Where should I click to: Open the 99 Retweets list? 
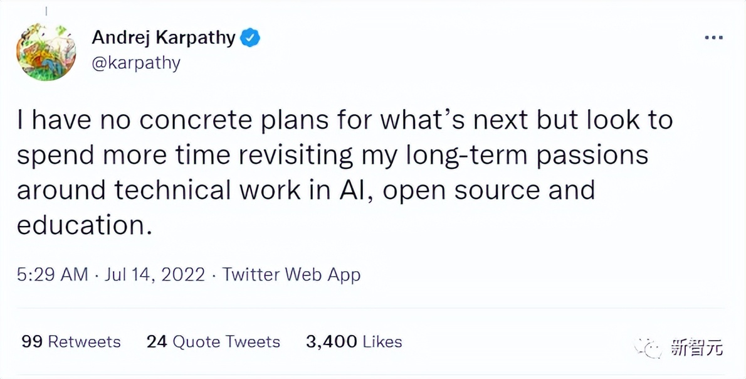tap(70, 342)
